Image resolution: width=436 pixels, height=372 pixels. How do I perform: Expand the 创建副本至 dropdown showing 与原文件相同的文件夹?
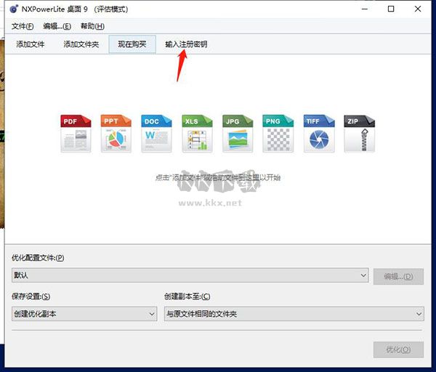click(294, 314)
